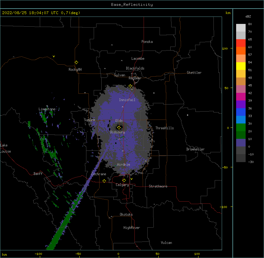The height and width of the screenshot is (258, 264).
Task: Click the Calgary city label
Action: 122,185
